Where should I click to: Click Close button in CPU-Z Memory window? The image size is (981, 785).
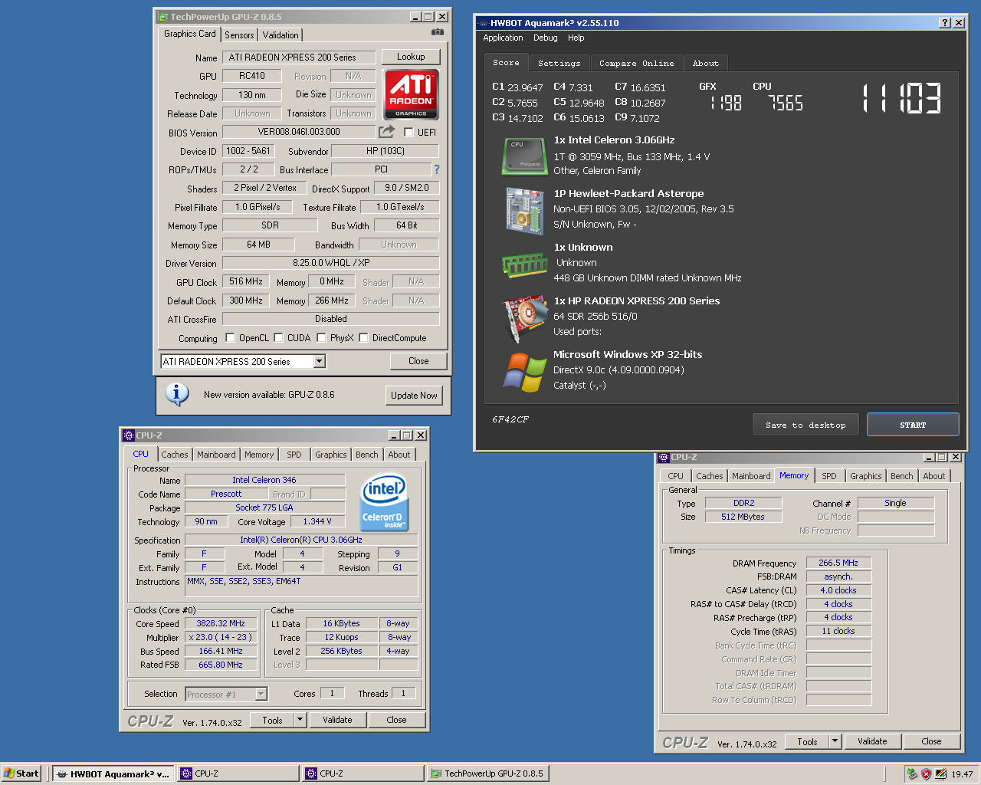pos(931,741)
